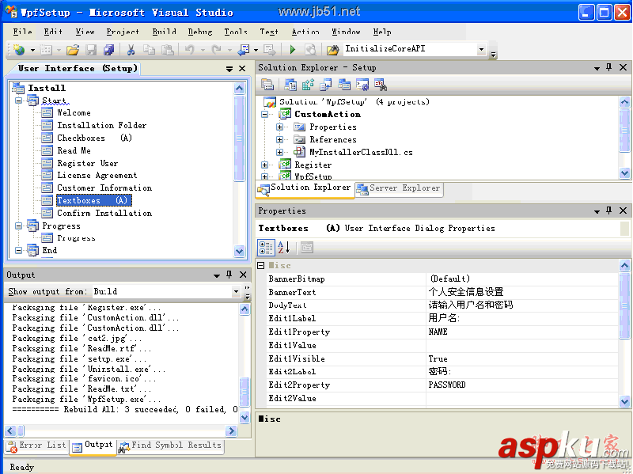633x474 pixels.
Task: Collapse the Start node in Install tree
Action: (x=18, y=100)
